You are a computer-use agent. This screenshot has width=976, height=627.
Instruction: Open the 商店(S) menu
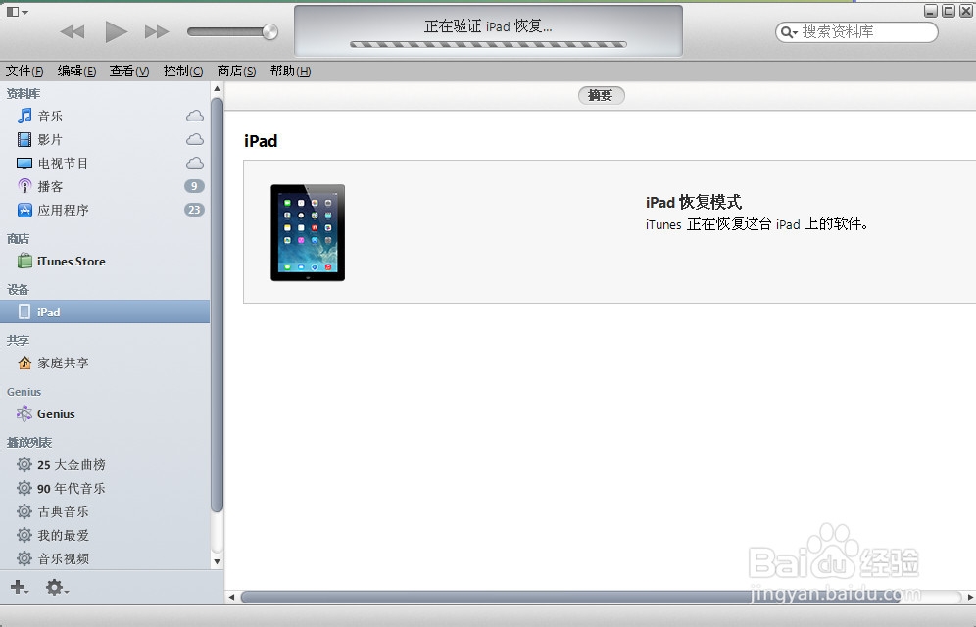(x=236, y=71)
